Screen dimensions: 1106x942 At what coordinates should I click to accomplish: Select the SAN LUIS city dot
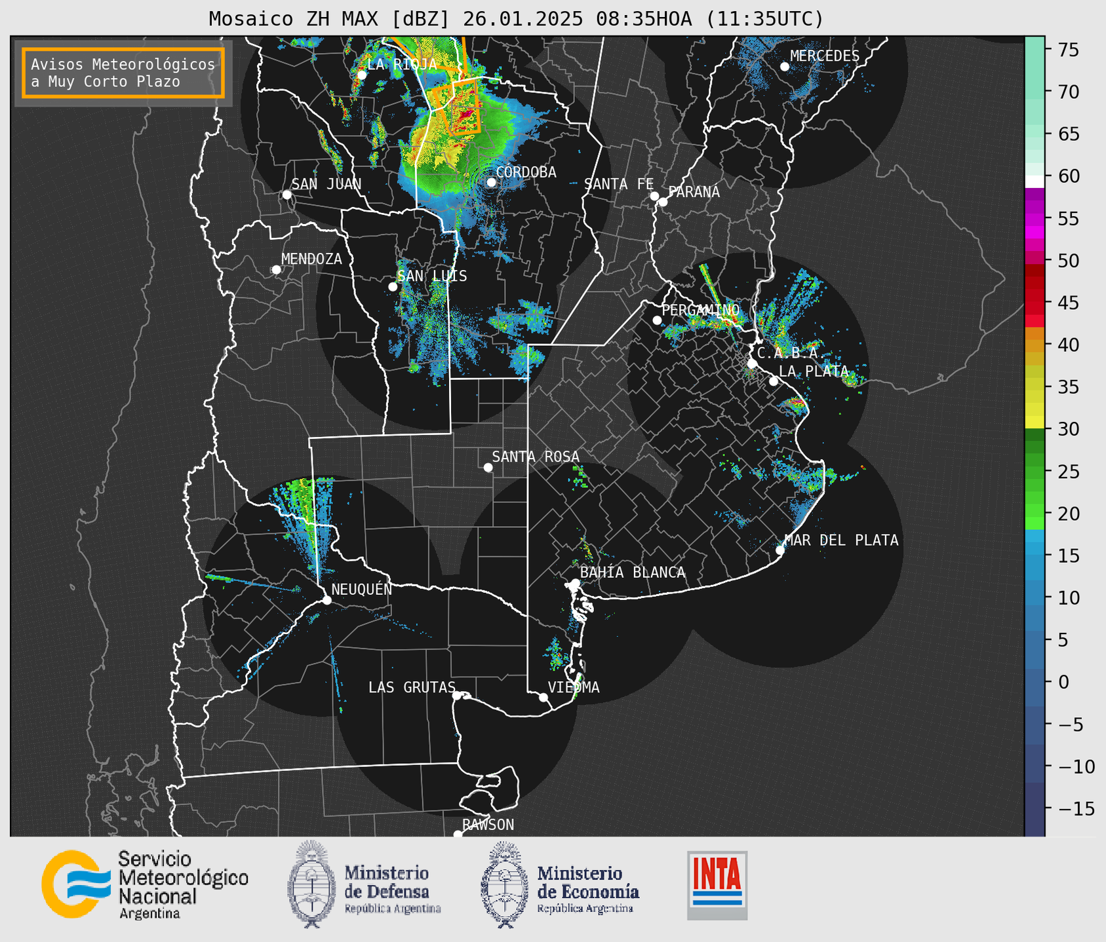(393, 287)
